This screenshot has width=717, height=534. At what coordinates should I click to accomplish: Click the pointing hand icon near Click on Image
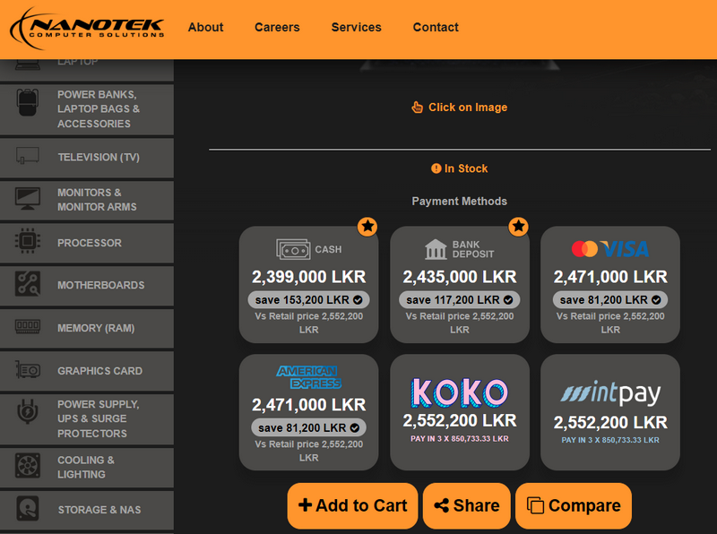coord(417,107)
